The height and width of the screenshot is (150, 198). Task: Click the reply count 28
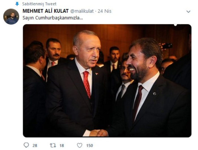click(x=35, y=145)
